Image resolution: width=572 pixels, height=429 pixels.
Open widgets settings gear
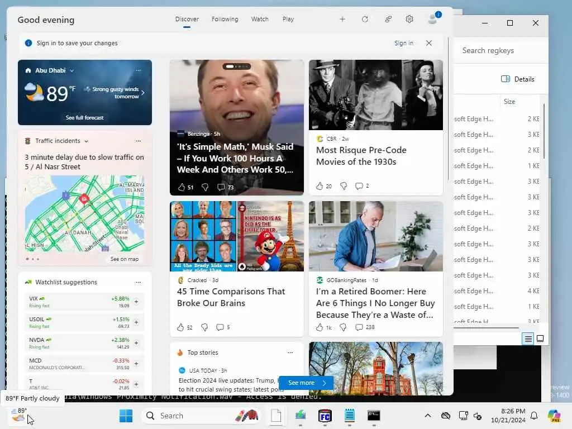coord(409,19)
